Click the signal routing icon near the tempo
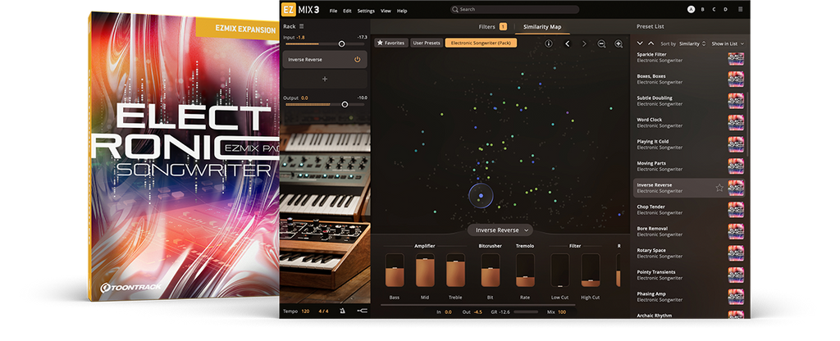Image resolution: width=840 pixels, height=341 pixels. [362, 311]
